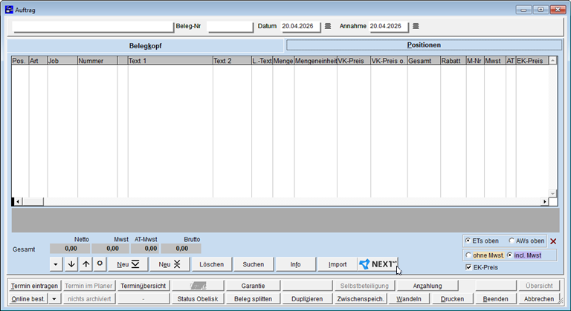Click the VK-Preis column header

[354, 61]
